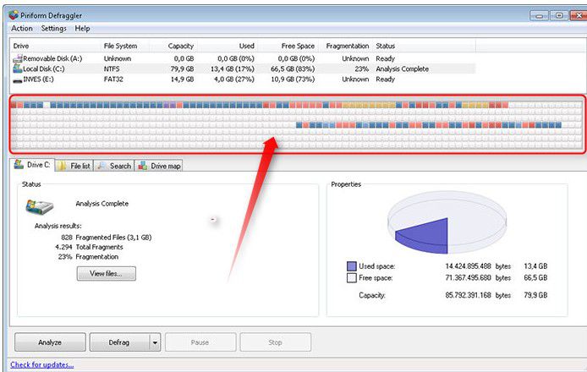Click the first red block in the drive map

point(14,105)
